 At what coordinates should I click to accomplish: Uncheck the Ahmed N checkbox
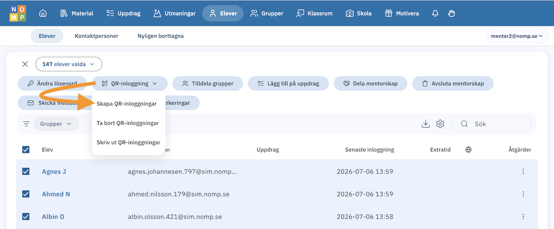click(26, 194)
